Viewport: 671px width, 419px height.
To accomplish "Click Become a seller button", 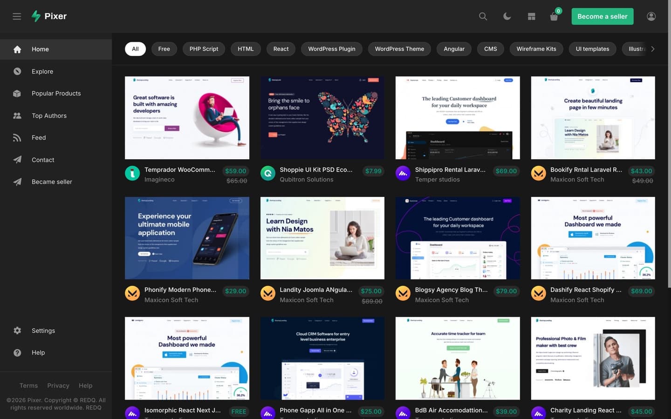I will click(603, 16).
